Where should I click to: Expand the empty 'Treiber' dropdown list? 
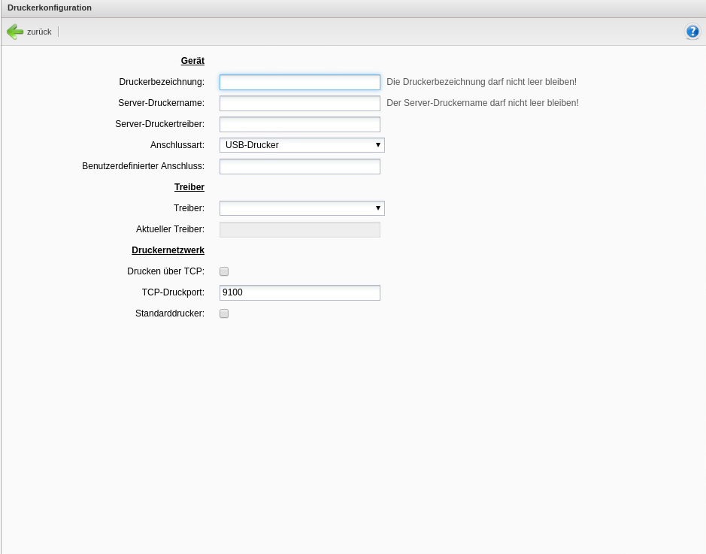301,208
